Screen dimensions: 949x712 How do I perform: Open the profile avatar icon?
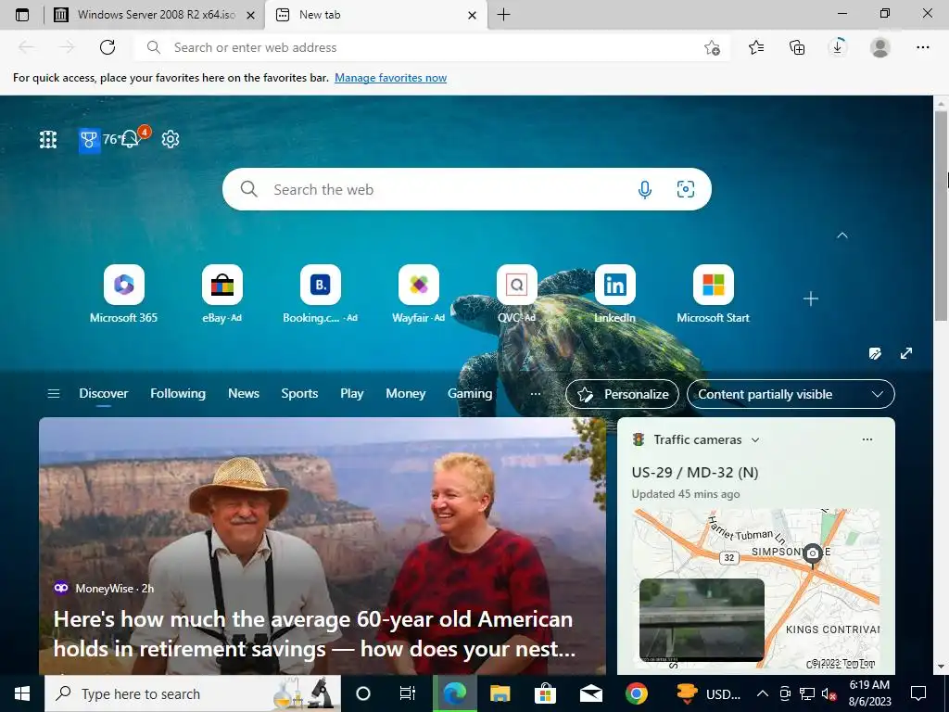coord(880,47)
